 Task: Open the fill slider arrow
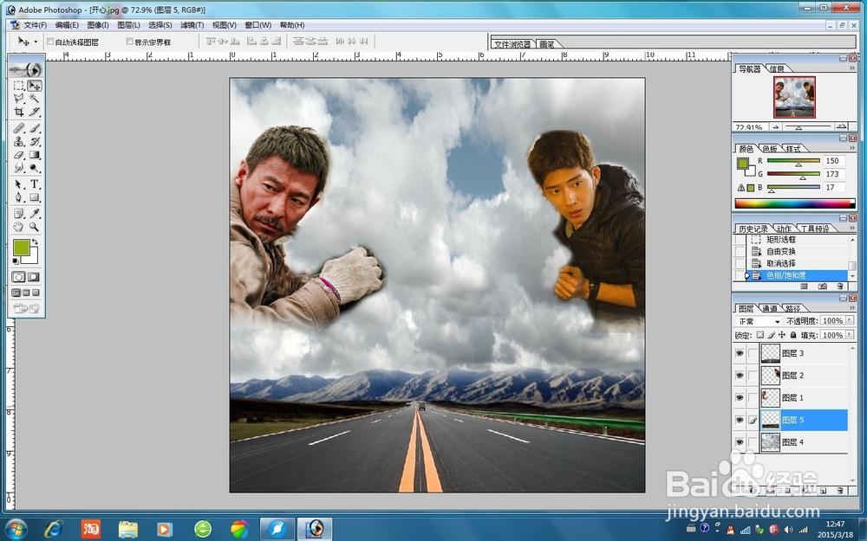point(850,335)
